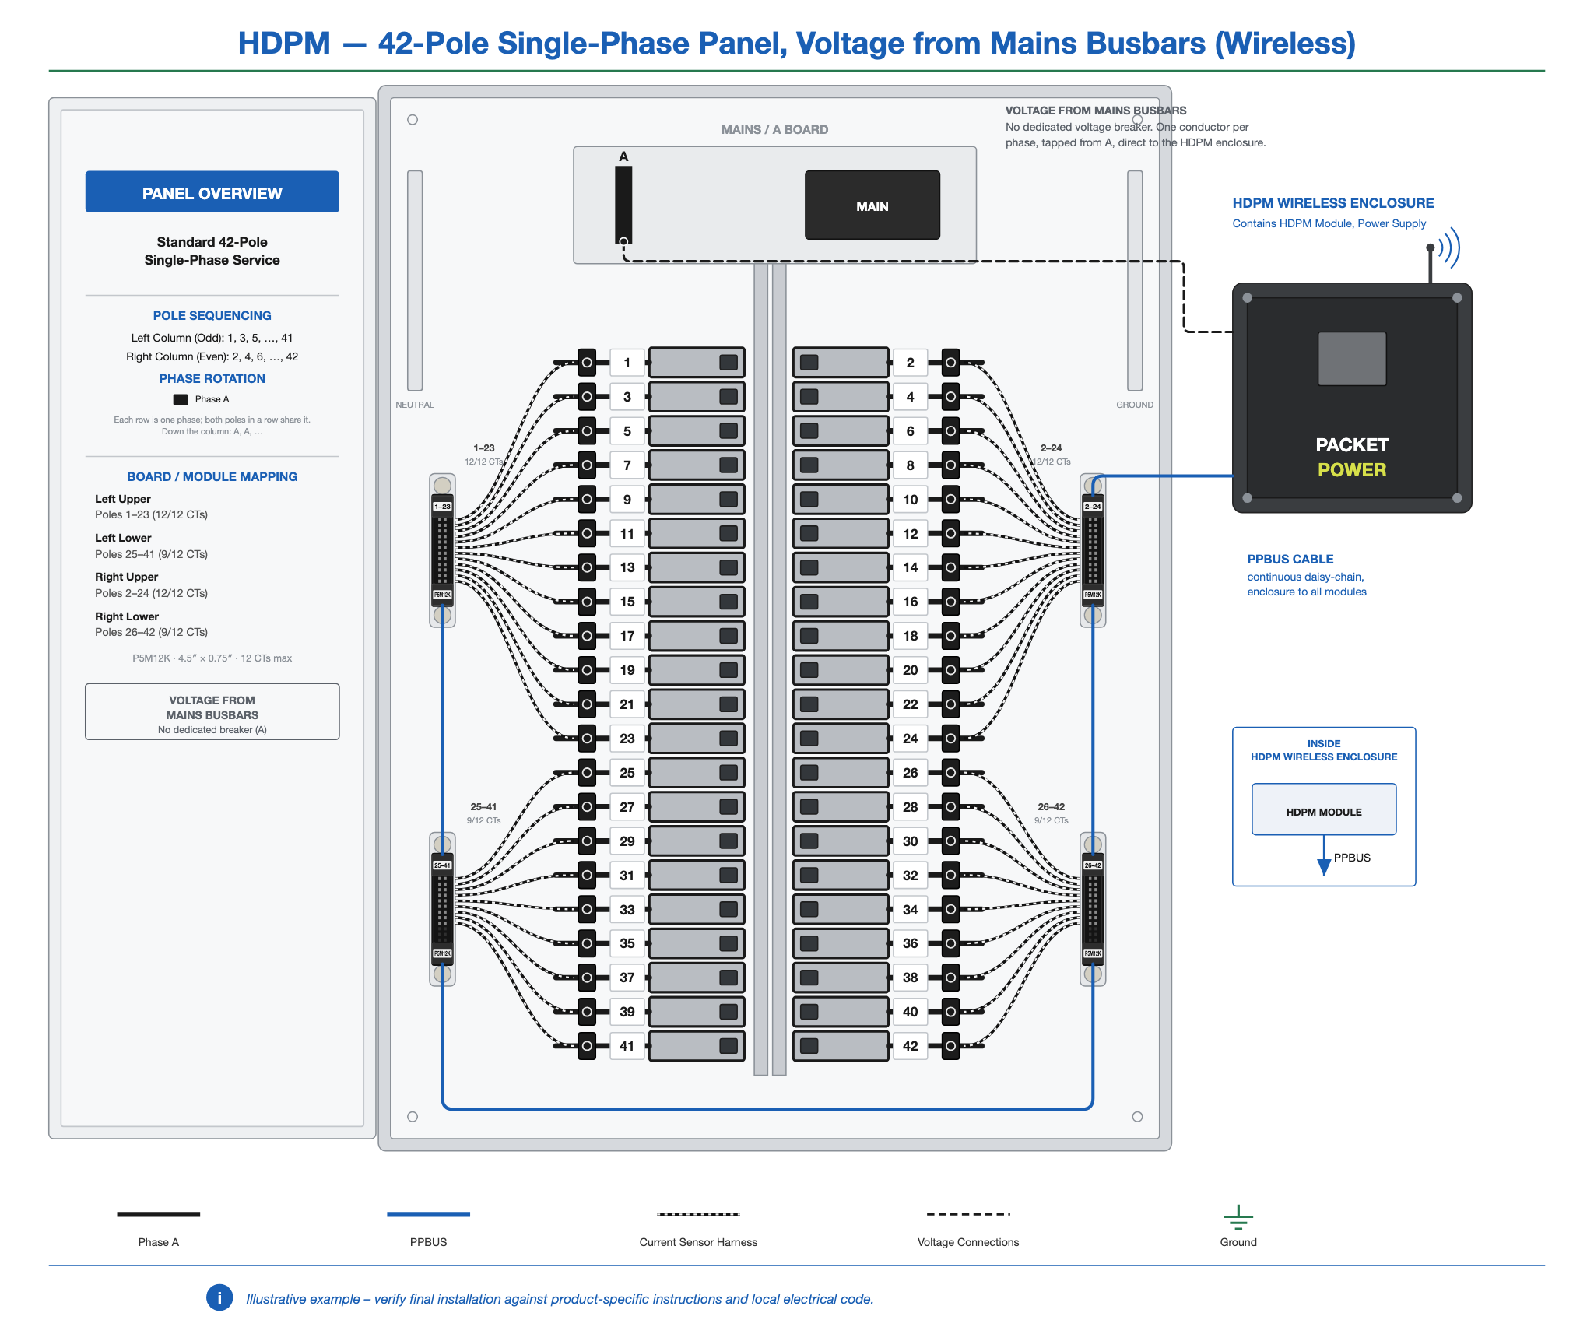Screen dimensions: 1594x1334
Task: Click the blue info icon in footer
Action: [219, 1297]
